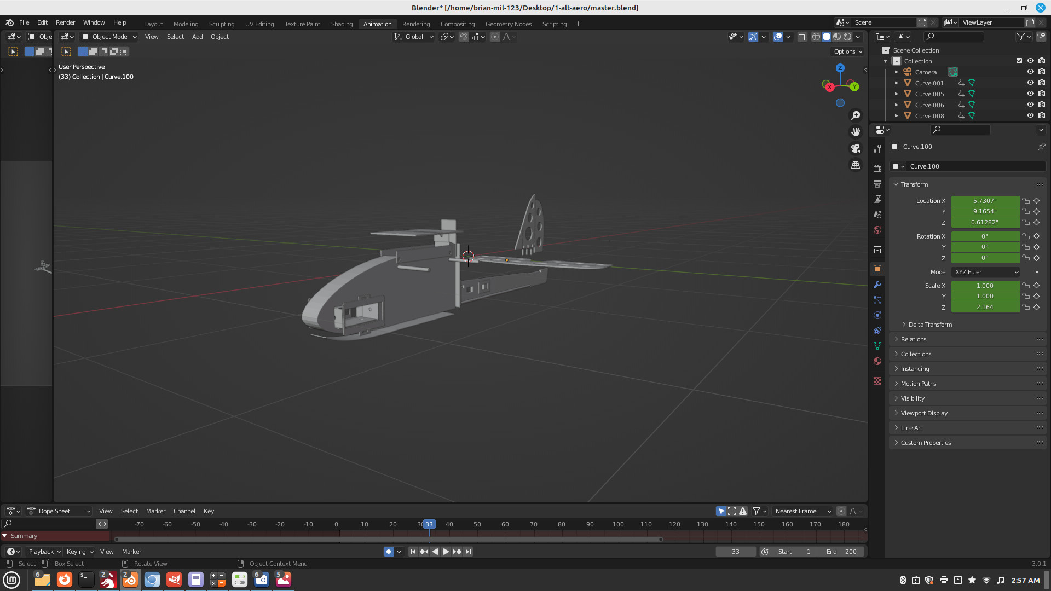Open the XYZ Euler rotation mode dropdown
The height and width of the screenshot is (591, 1051).
(986, 272)
